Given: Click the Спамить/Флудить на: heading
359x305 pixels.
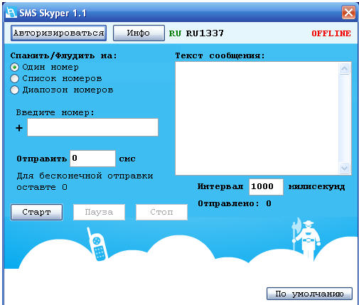Looking at the screenshot, I should [64, 56].
